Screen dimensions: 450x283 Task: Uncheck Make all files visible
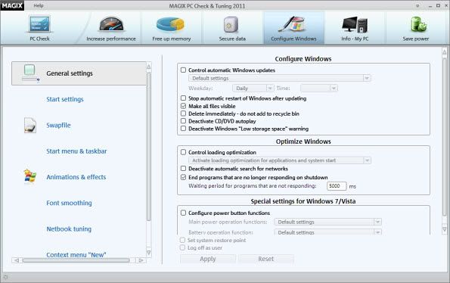pos(183,106)
